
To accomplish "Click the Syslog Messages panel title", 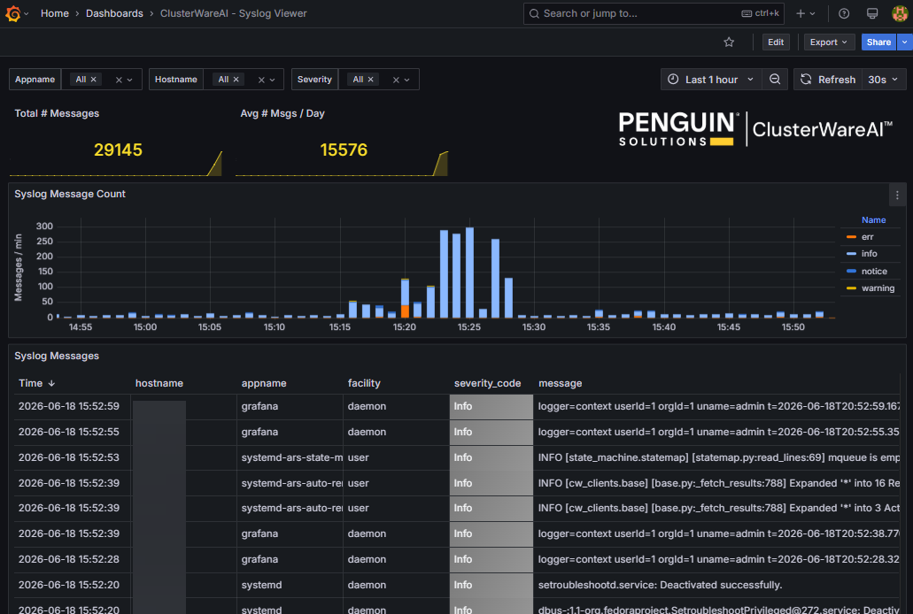I will pyautogui.click(x=57, y=356).
